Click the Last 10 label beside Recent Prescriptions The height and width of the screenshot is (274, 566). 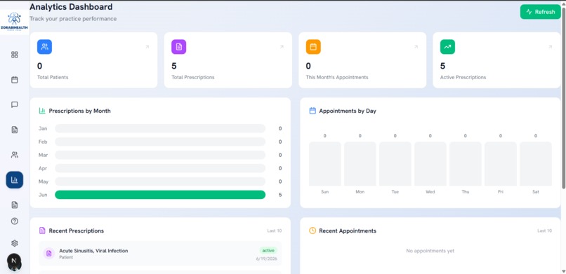275,231
